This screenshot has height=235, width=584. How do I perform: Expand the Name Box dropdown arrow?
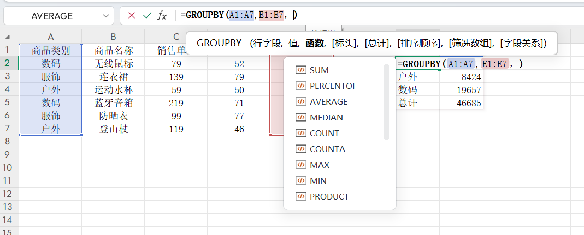pyautogui.click(x=105, y=16)
